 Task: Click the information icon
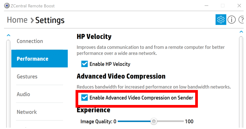coord(231,20)
